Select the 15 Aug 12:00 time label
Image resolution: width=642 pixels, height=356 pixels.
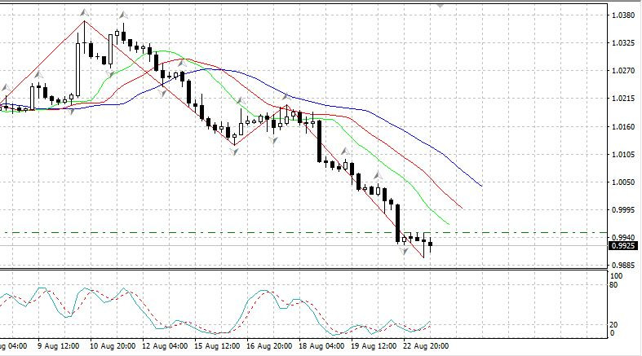click(x=218, y=346)
